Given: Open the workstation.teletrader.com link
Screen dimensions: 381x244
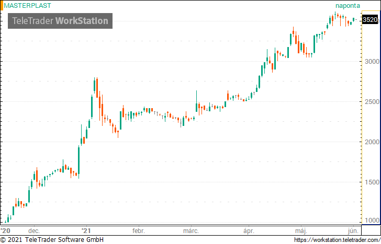Looking at the screenshot, I should (x=337, y=240).
